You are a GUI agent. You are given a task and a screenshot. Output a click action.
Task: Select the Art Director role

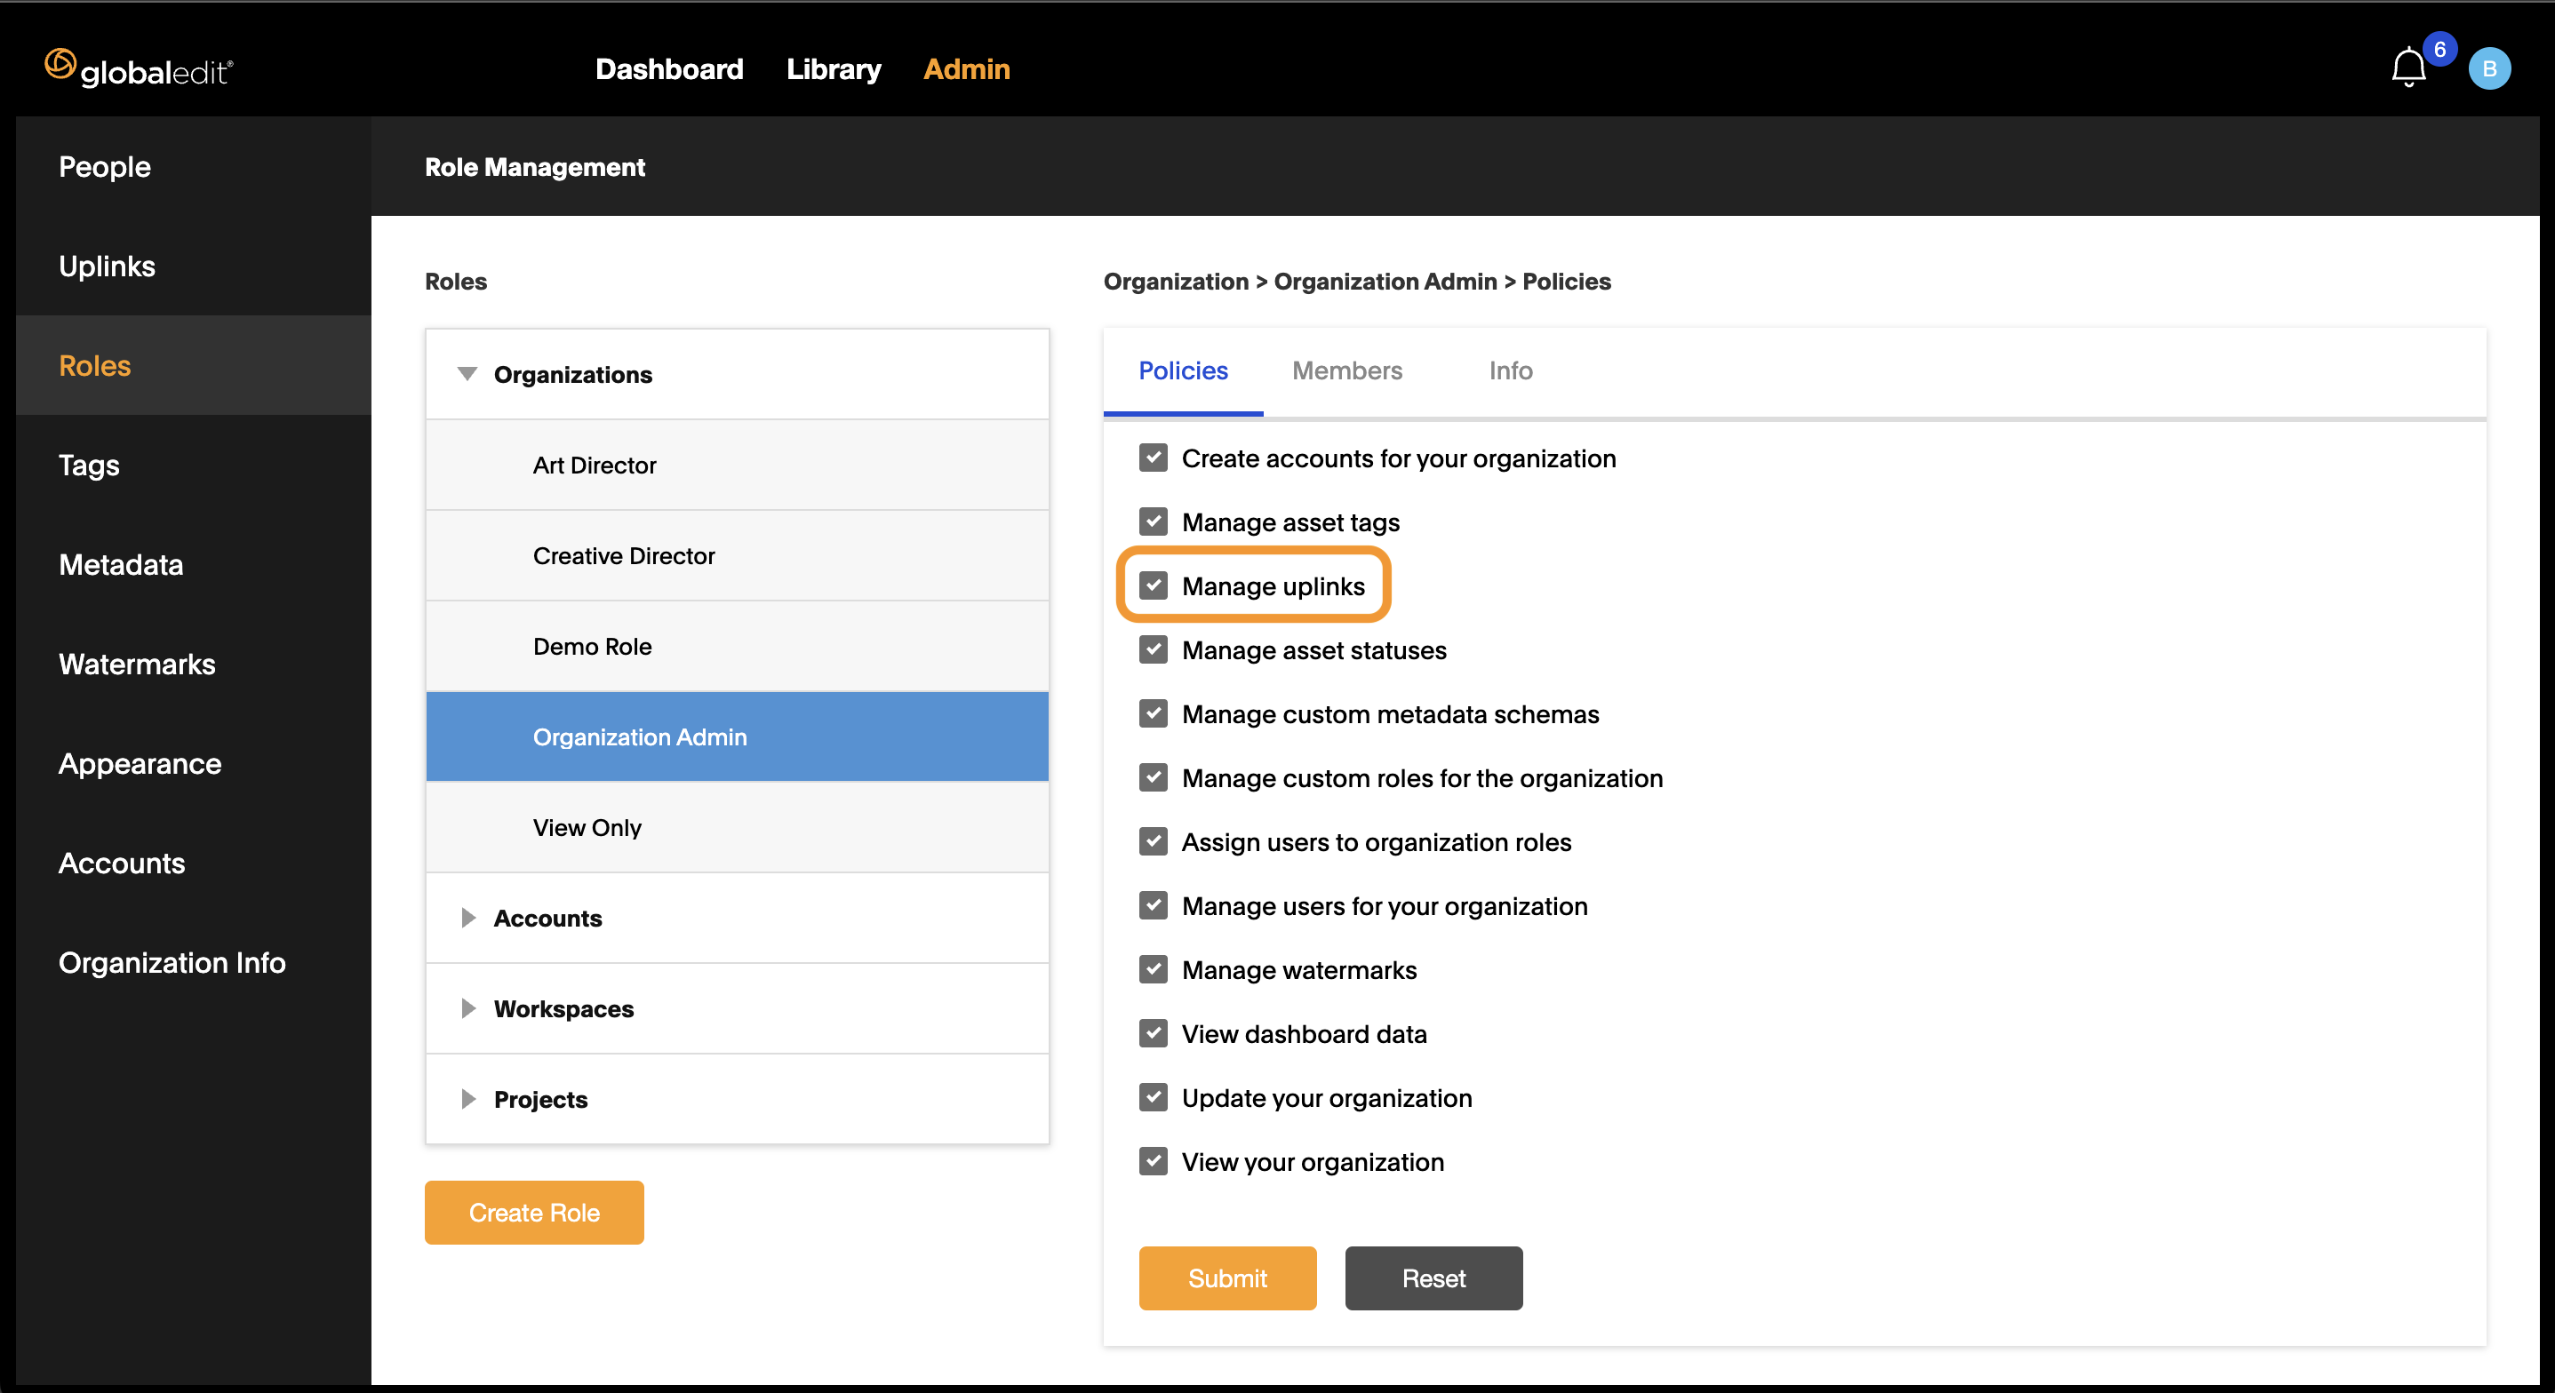tap(737, 465)
